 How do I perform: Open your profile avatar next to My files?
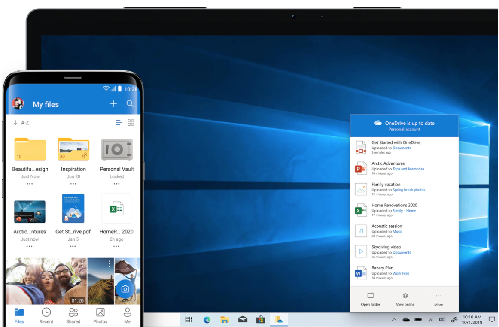(x=18, y=103)
